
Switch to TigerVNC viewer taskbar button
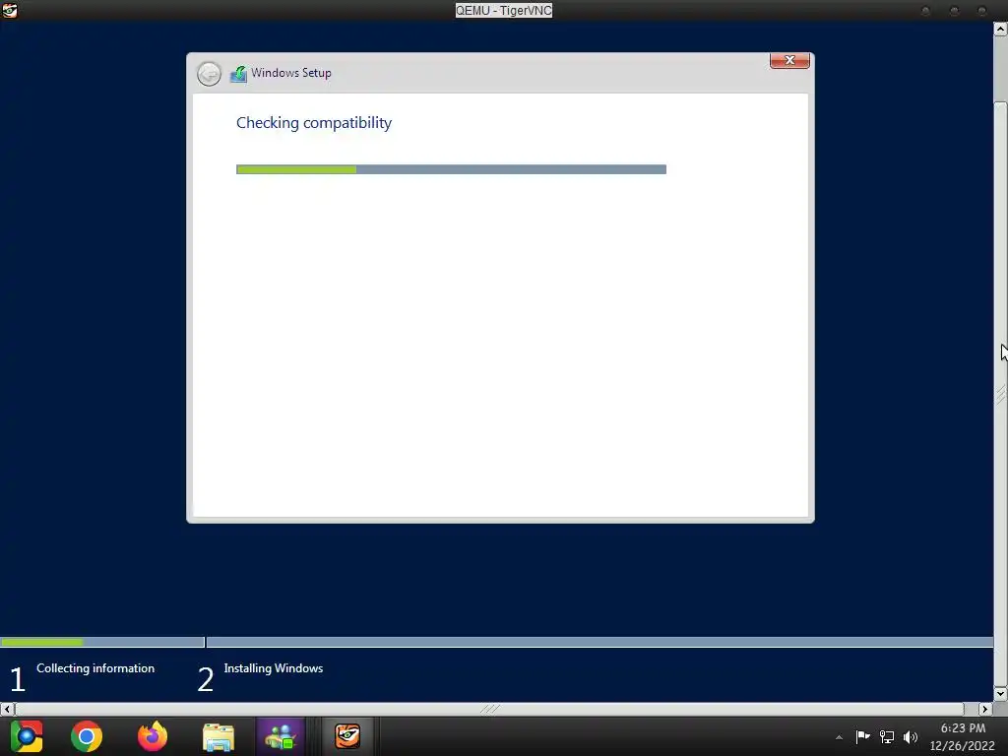tap(347, 736)
